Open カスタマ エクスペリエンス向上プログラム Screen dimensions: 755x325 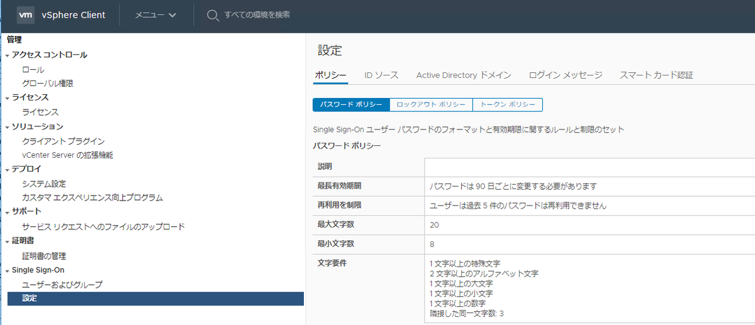(x=92, y=197)
